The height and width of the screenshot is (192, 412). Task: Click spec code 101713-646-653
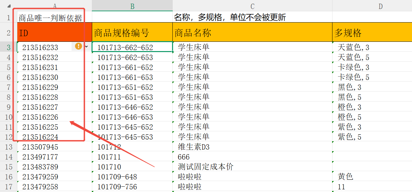pos(125,117)
